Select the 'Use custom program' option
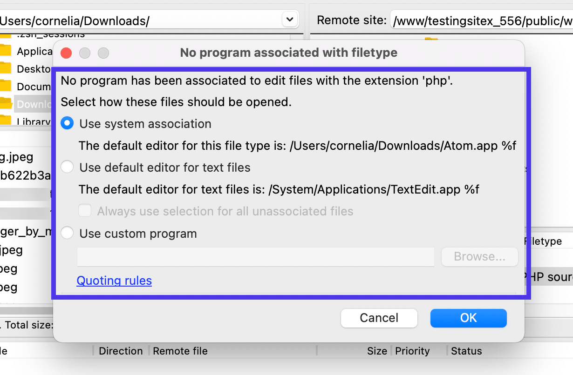The width and height of the screenshot is (573, 375). [x=68, y=234]
